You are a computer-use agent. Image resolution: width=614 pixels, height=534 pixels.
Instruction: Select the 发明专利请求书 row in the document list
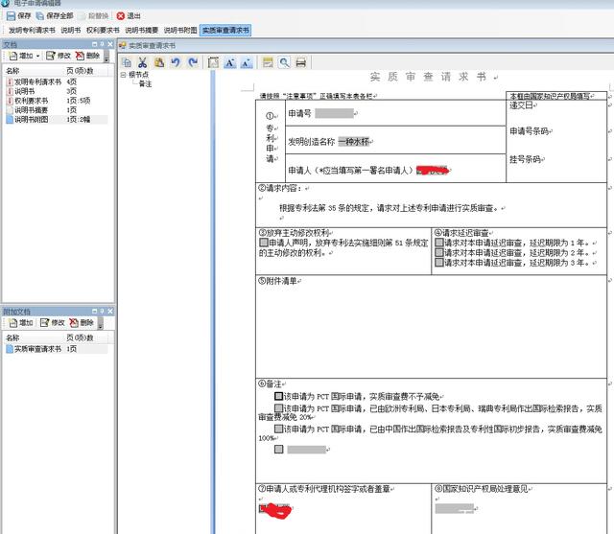click(x=57, y=81)
